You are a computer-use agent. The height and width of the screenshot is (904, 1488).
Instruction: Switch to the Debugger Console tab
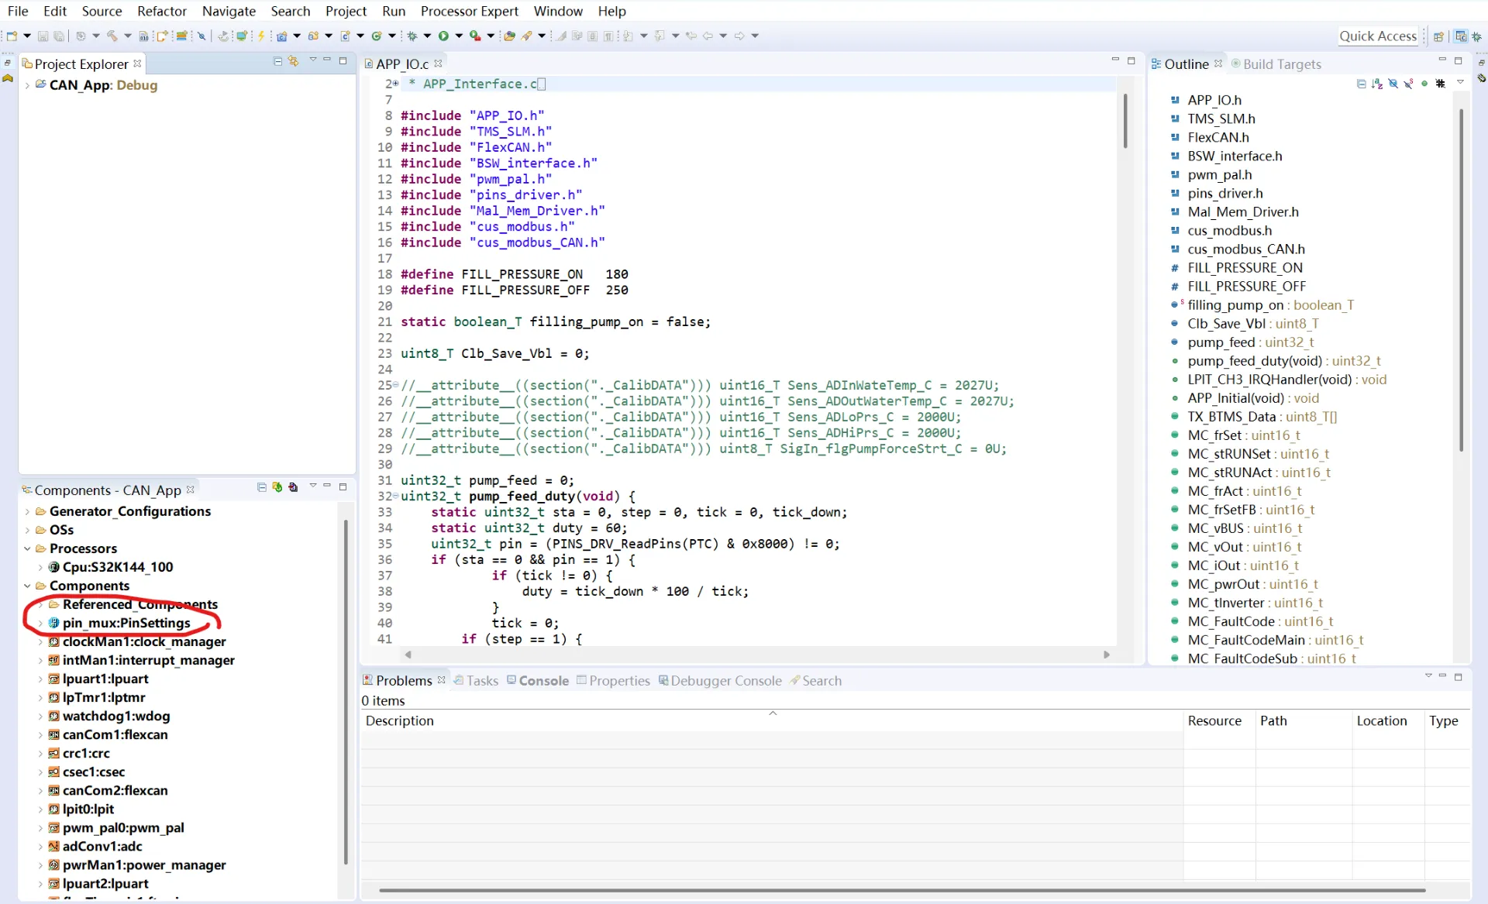click(x=720, y=680)
